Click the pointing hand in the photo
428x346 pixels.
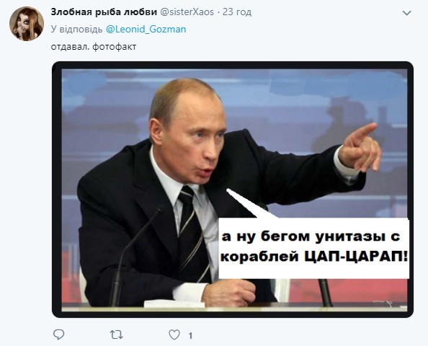(x=359, y=148)
